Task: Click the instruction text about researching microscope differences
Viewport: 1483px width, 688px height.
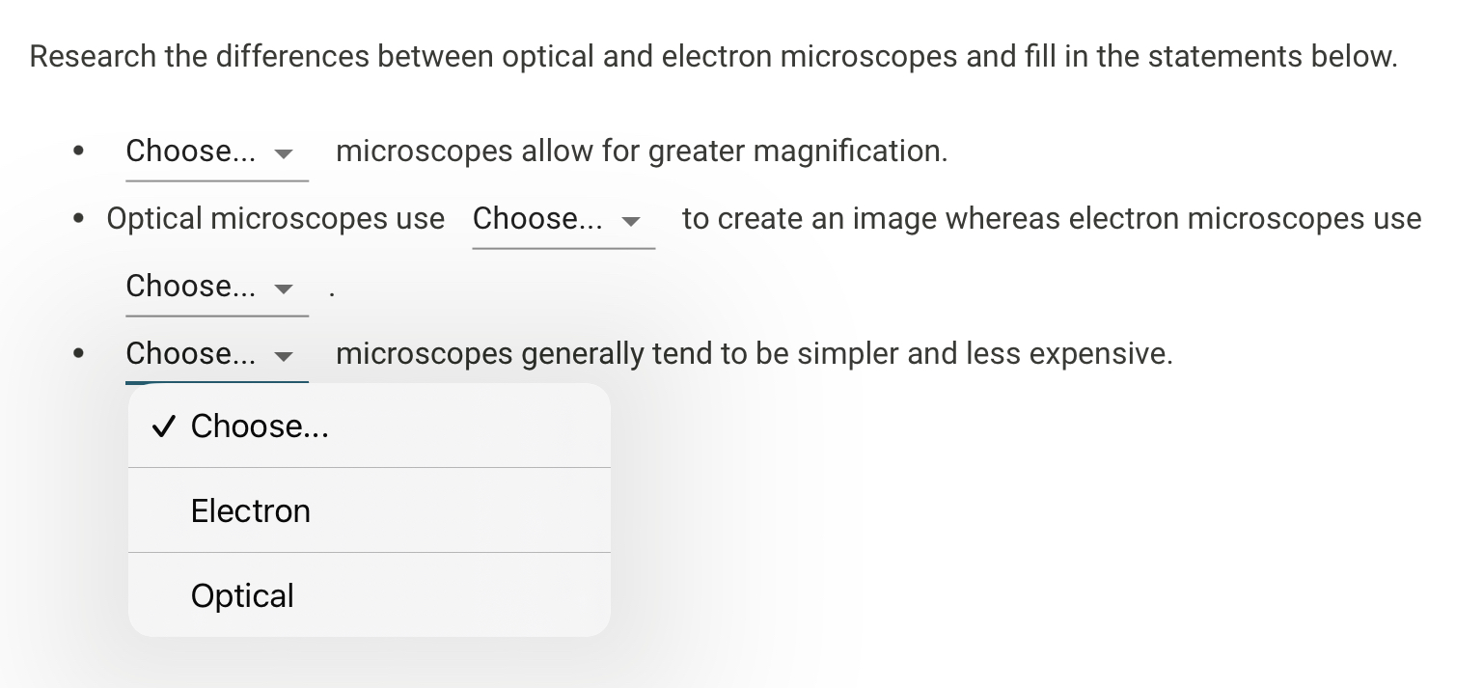Action: (x=714, y=56)
